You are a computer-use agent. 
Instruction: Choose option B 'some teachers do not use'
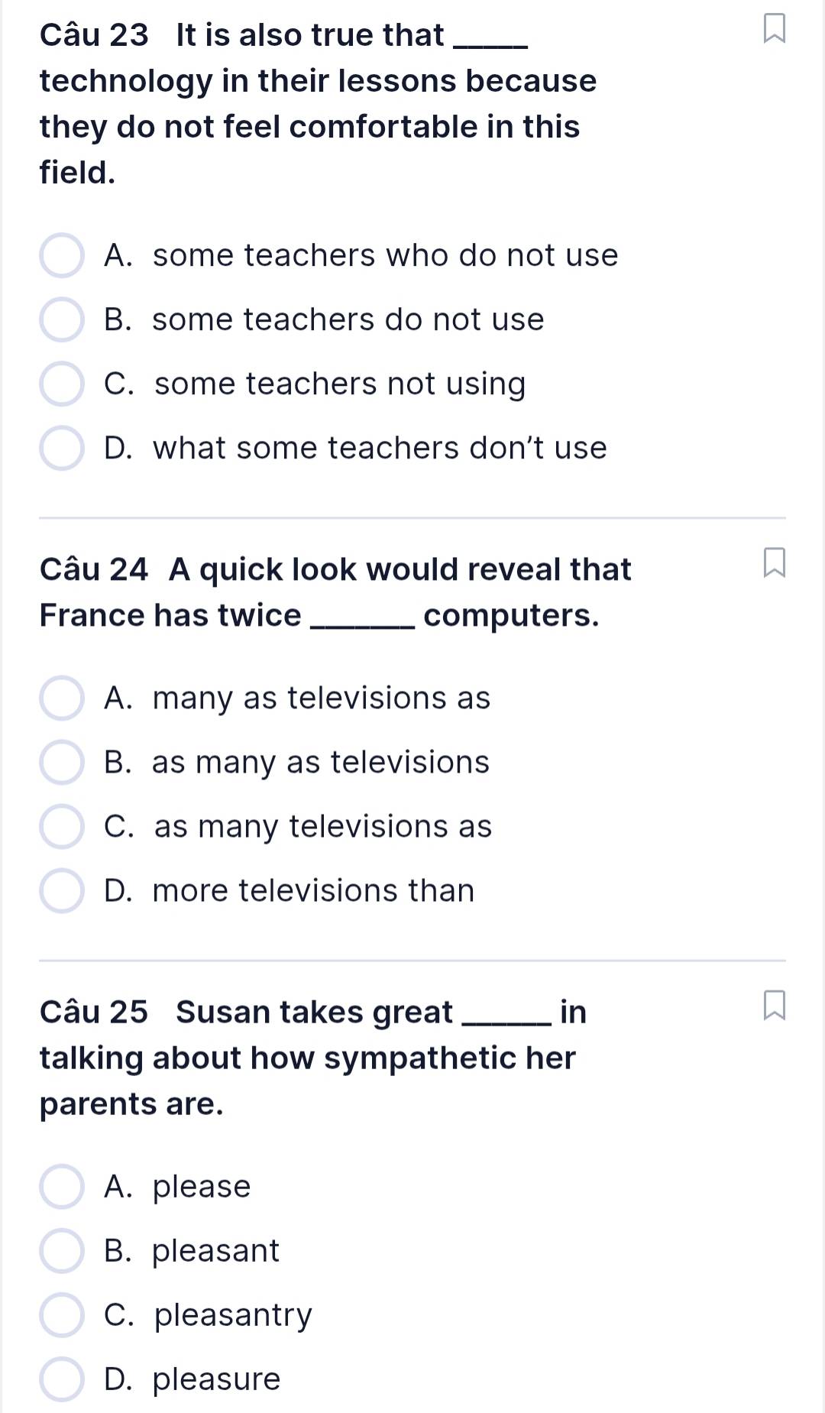[x=62, y=320]
